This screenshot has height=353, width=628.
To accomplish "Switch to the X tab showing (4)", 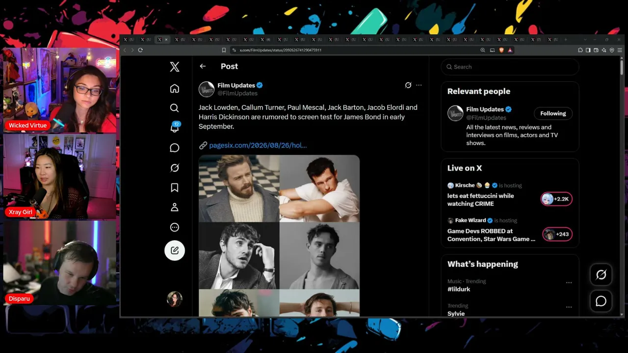I will [265, 40].
